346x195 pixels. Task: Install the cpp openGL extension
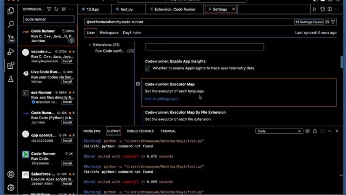(67, 141)
